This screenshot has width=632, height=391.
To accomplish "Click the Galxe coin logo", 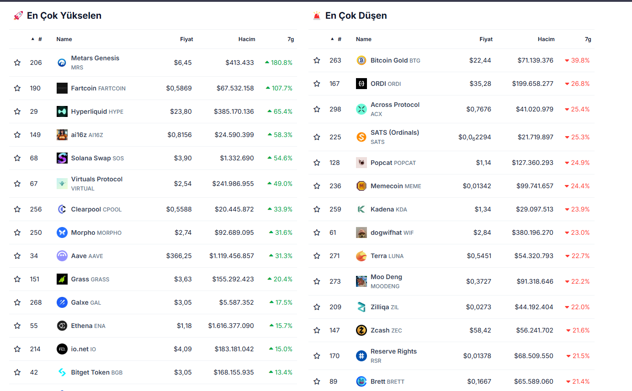I will tap(62, 302).
